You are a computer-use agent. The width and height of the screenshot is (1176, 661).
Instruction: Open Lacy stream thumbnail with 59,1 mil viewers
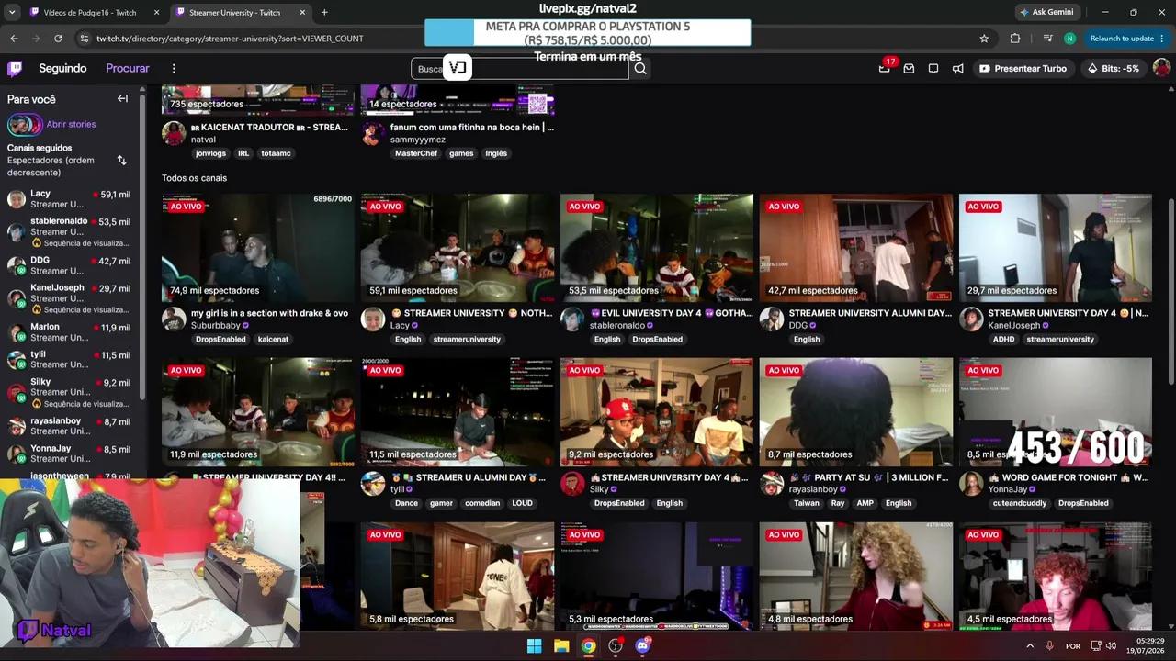458,248
